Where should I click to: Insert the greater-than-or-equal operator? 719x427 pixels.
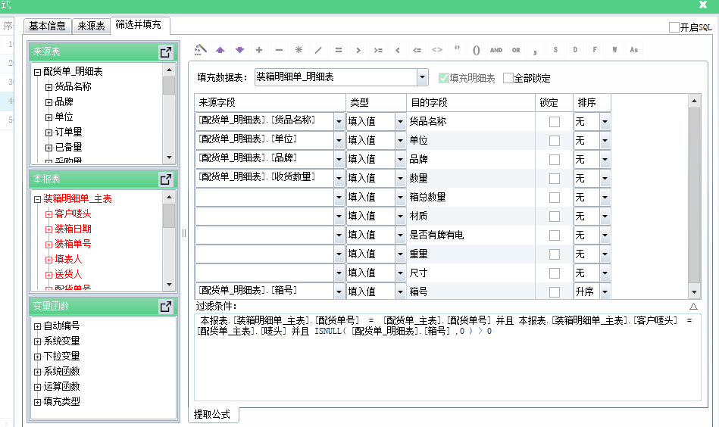[x=378, y=50]
